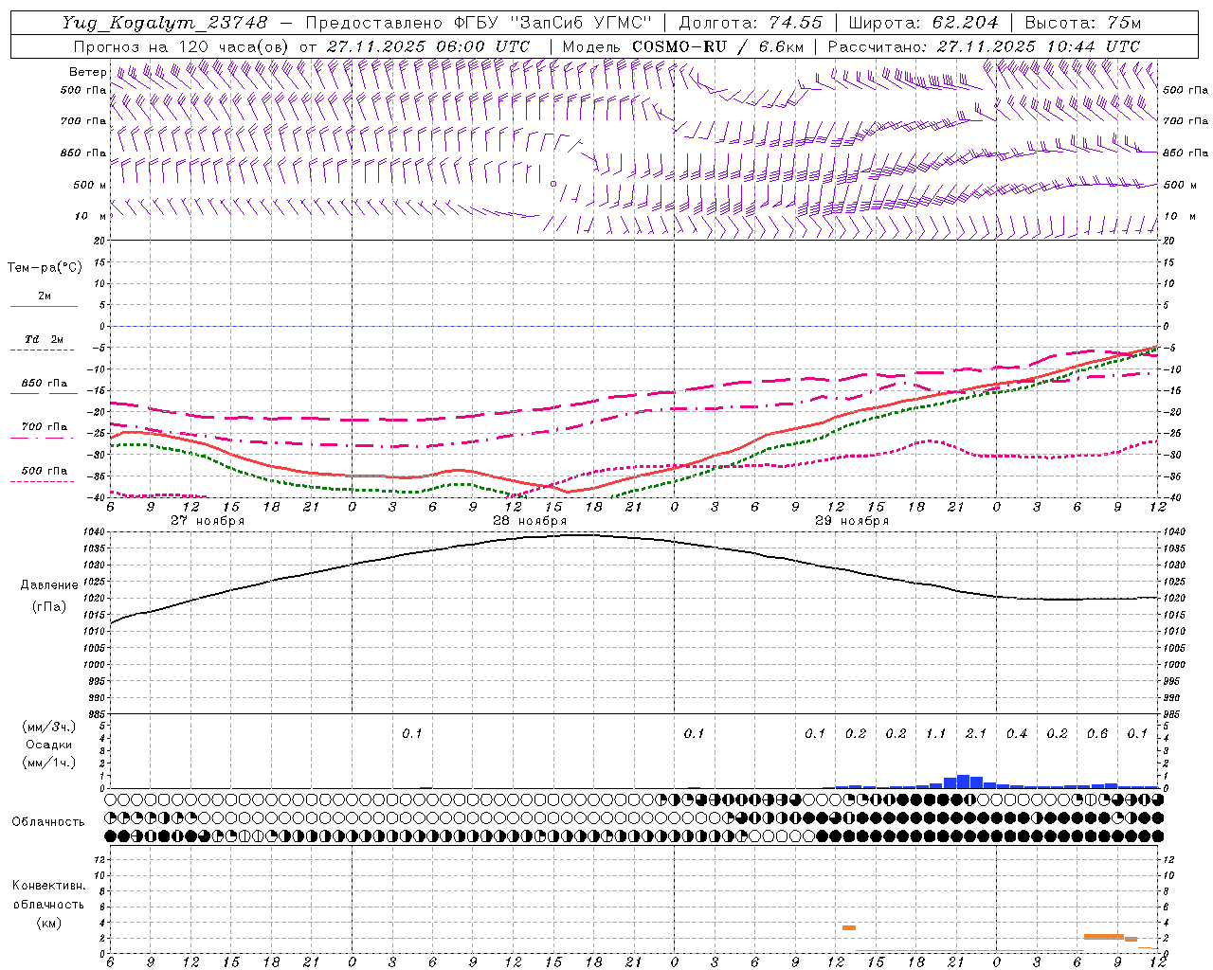Click the Рассчитано: 27.11.2025 10:44 UTC text
1213x970 pixels.
[x=984, y=46]
